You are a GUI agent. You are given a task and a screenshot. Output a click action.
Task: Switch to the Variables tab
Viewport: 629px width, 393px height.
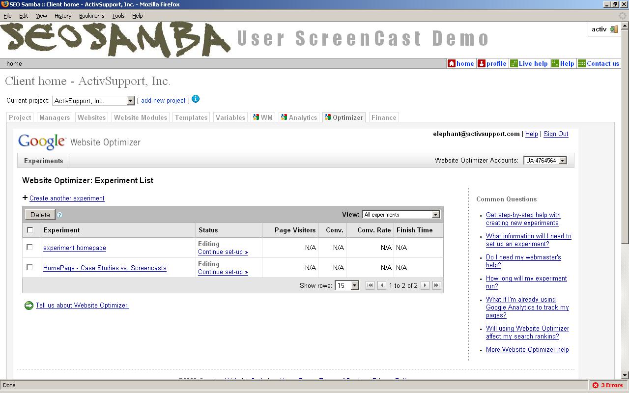coord(230,117)
